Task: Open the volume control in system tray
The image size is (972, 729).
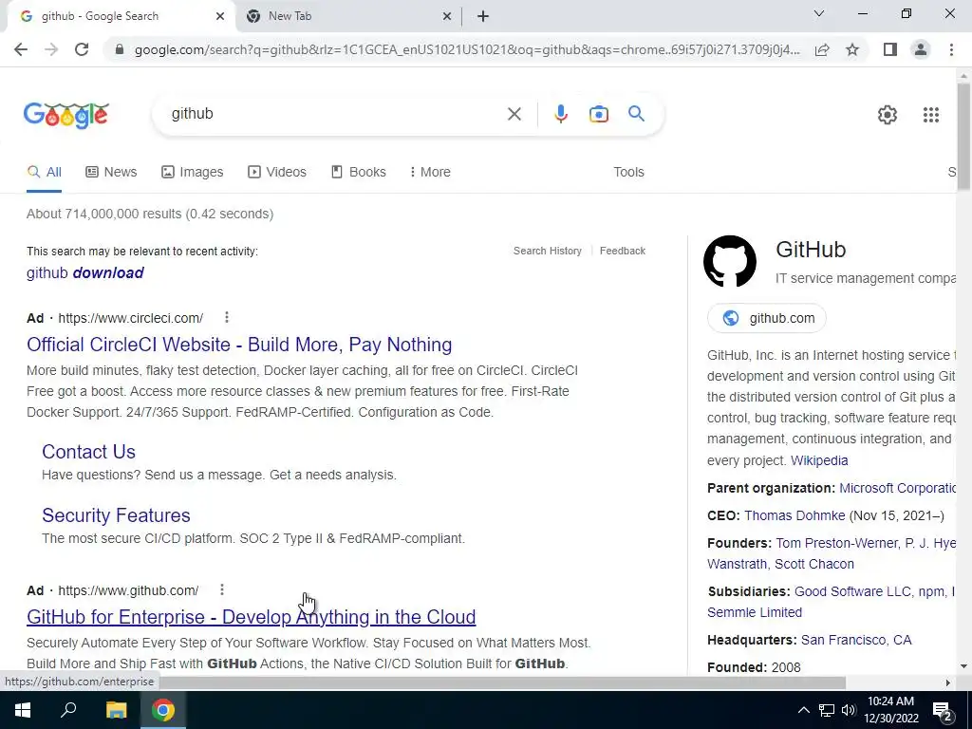Action: [x=850, y=710]
